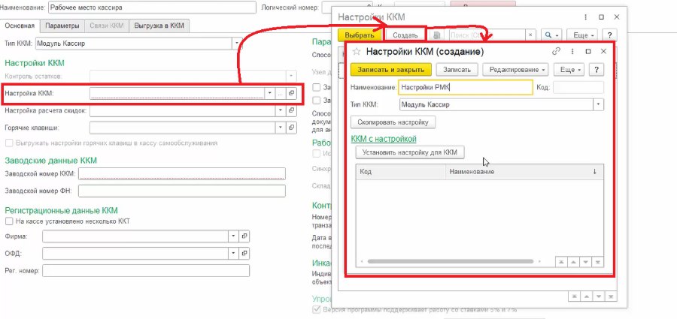Click Код column header

[401, 172]
